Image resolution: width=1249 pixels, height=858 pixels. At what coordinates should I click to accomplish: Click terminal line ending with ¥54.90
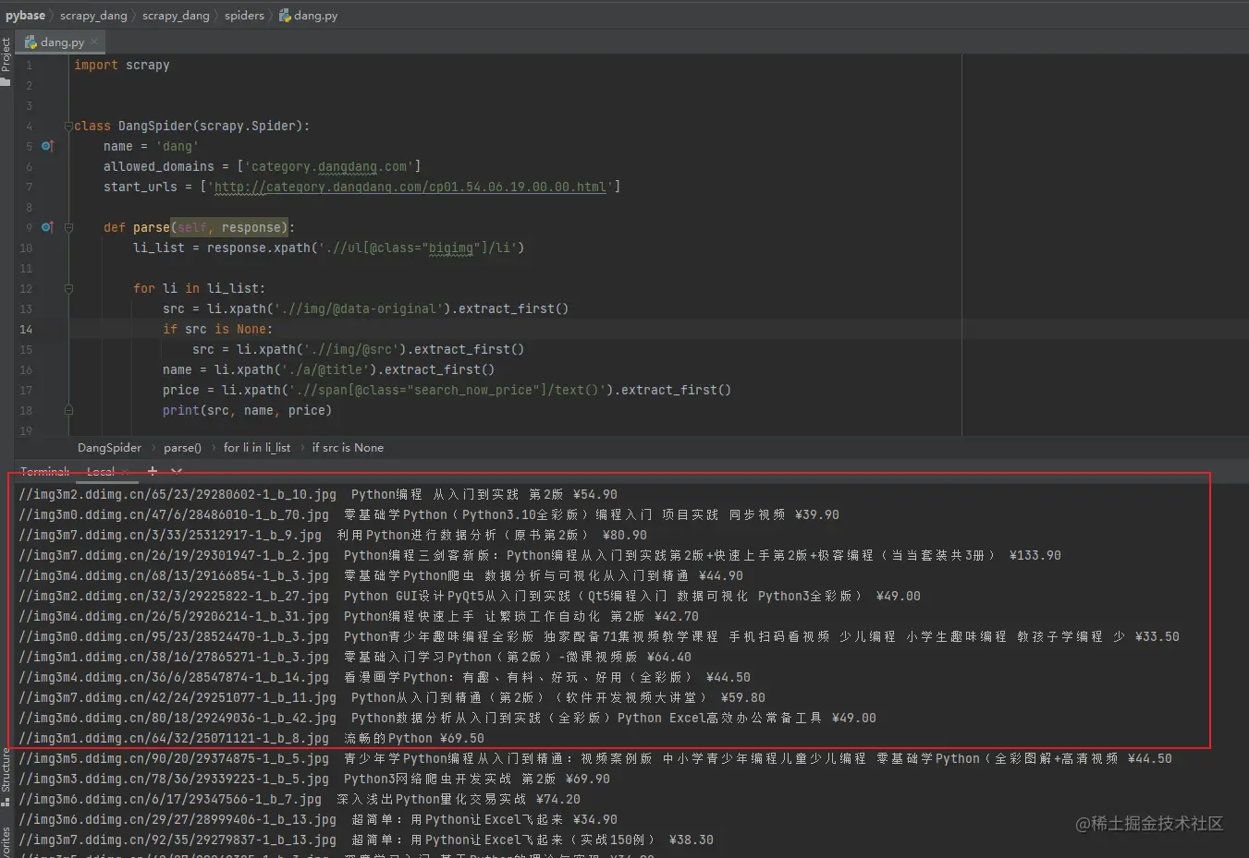(x=318, y=494)
